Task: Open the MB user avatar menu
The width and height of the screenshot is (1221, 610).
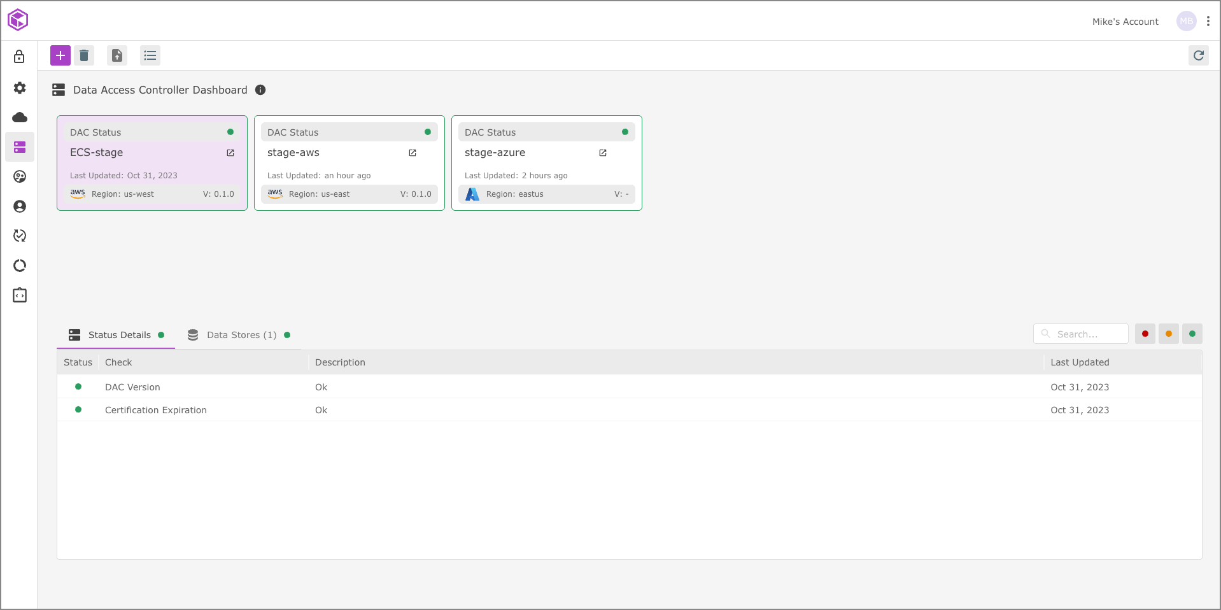Action: tap(1186, 21)
